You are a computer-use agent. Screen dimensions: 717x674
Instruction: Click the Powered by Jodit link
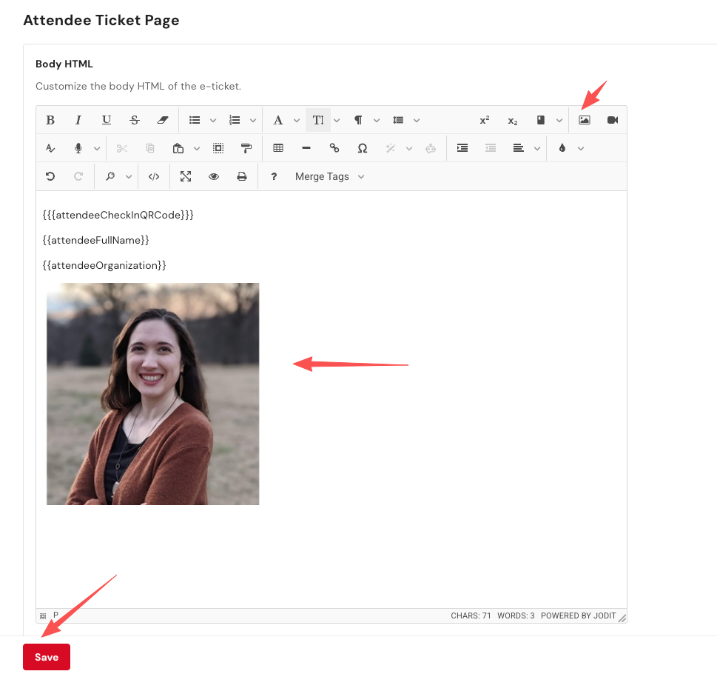[578, 615]
